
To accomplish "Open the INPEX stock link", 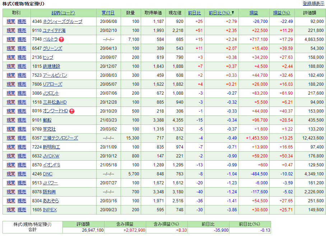I will [x=50, y=209].
